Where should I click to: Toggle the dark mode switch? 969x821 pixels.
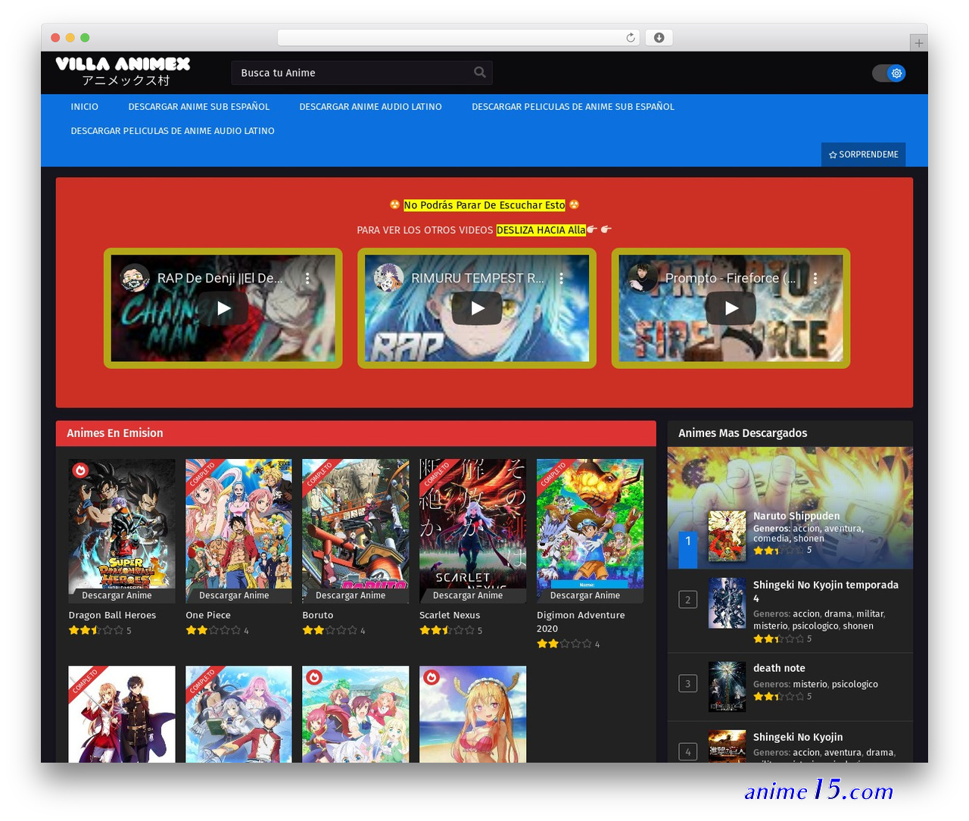coord(889,73)
